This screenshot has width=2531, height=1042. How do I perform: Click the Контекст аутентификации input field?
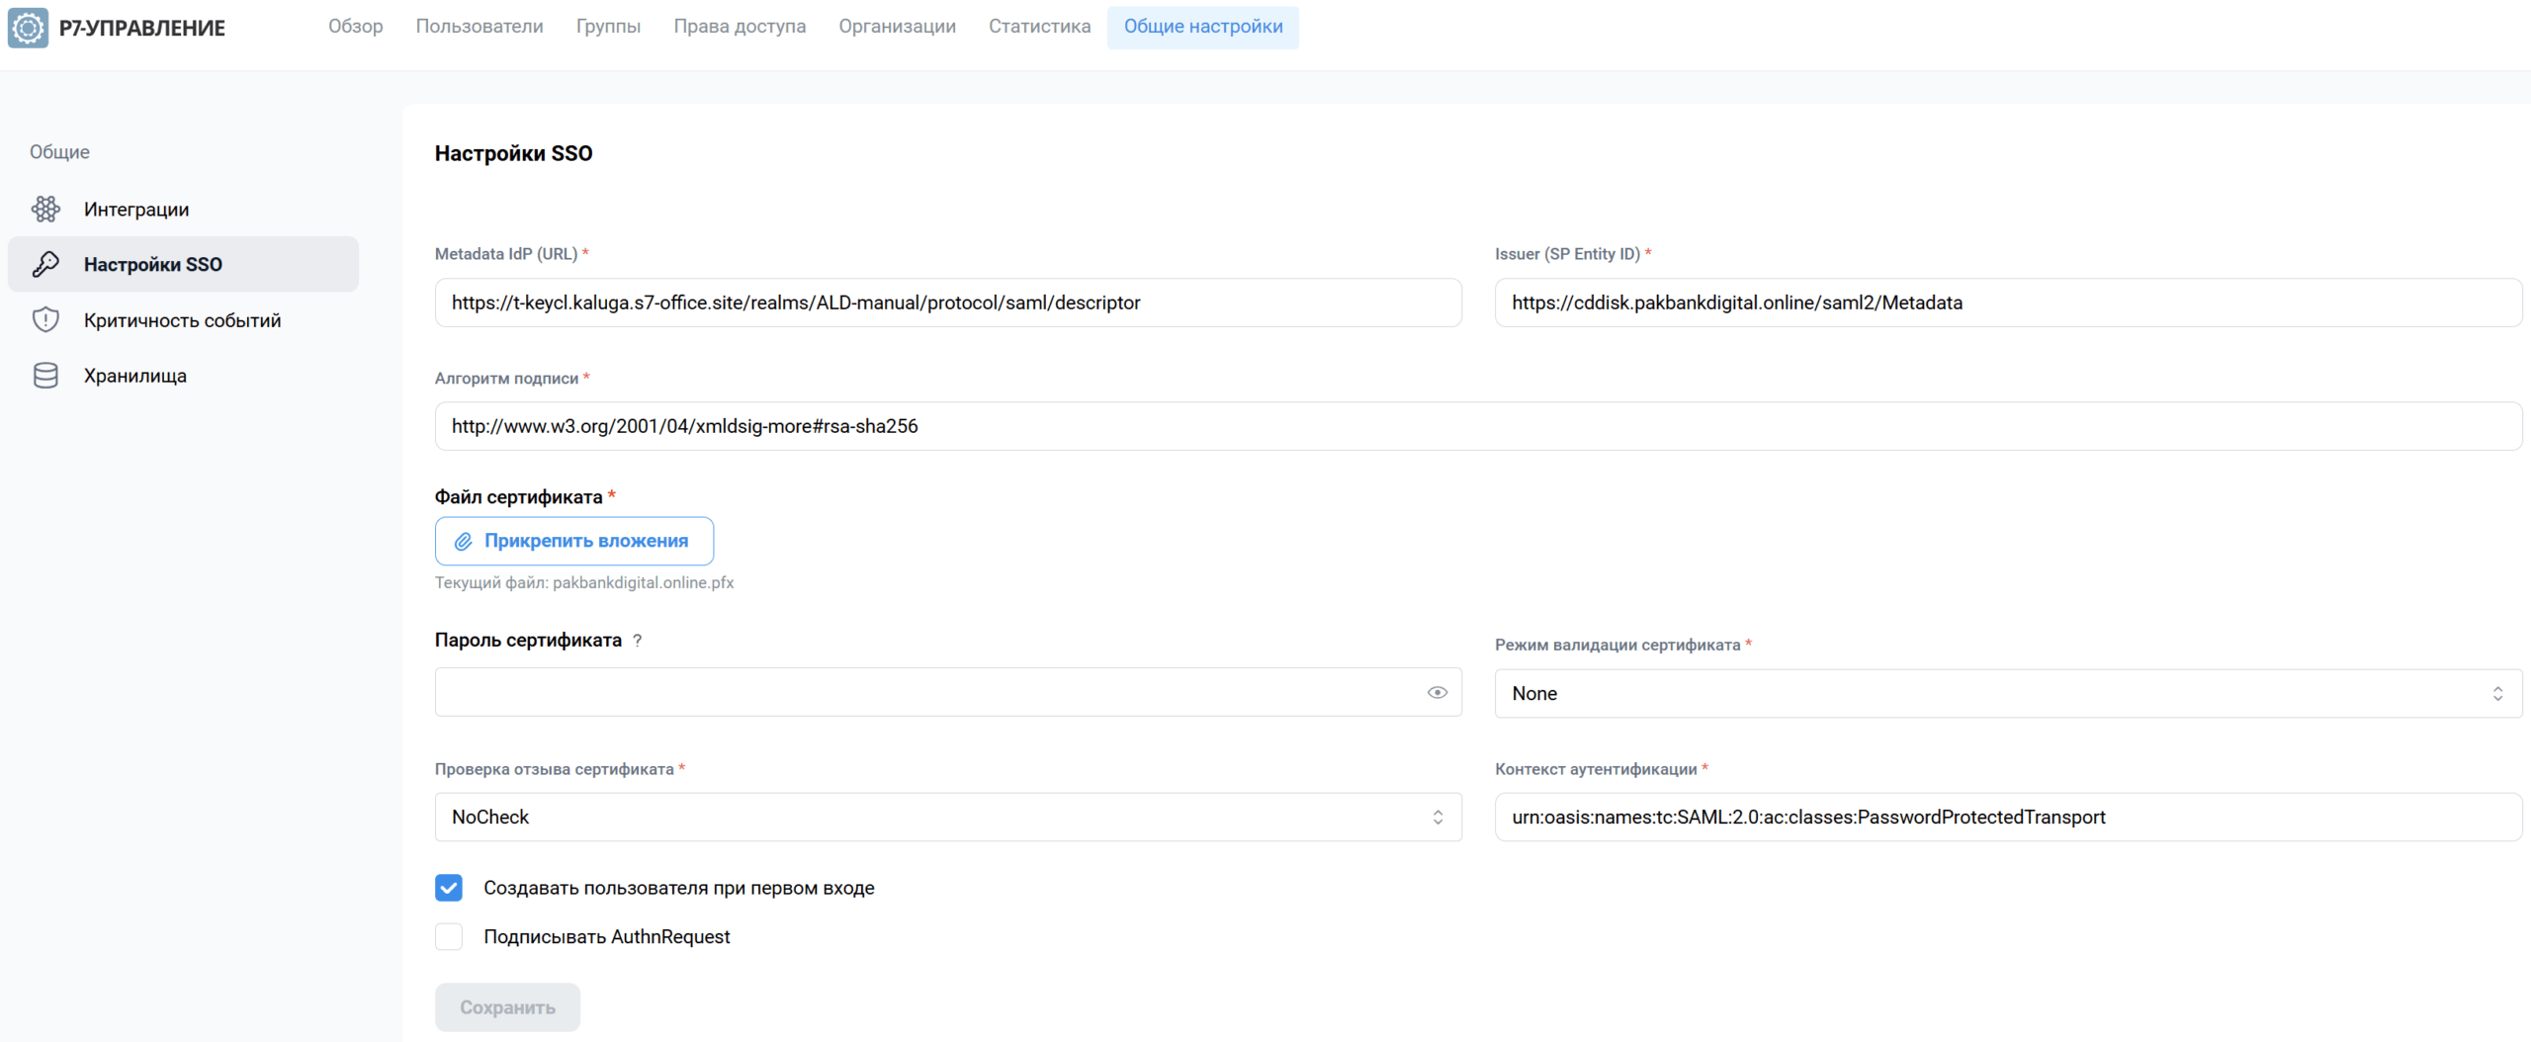pyautogui.click(x=2008, y=817)
